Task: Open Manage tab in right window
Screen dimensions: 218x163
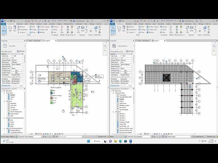Action: point(201,24)
